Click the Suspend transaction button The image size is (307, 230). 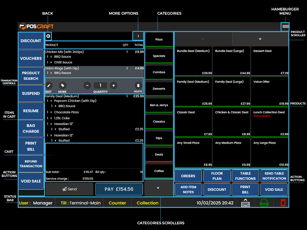point(31,93)
